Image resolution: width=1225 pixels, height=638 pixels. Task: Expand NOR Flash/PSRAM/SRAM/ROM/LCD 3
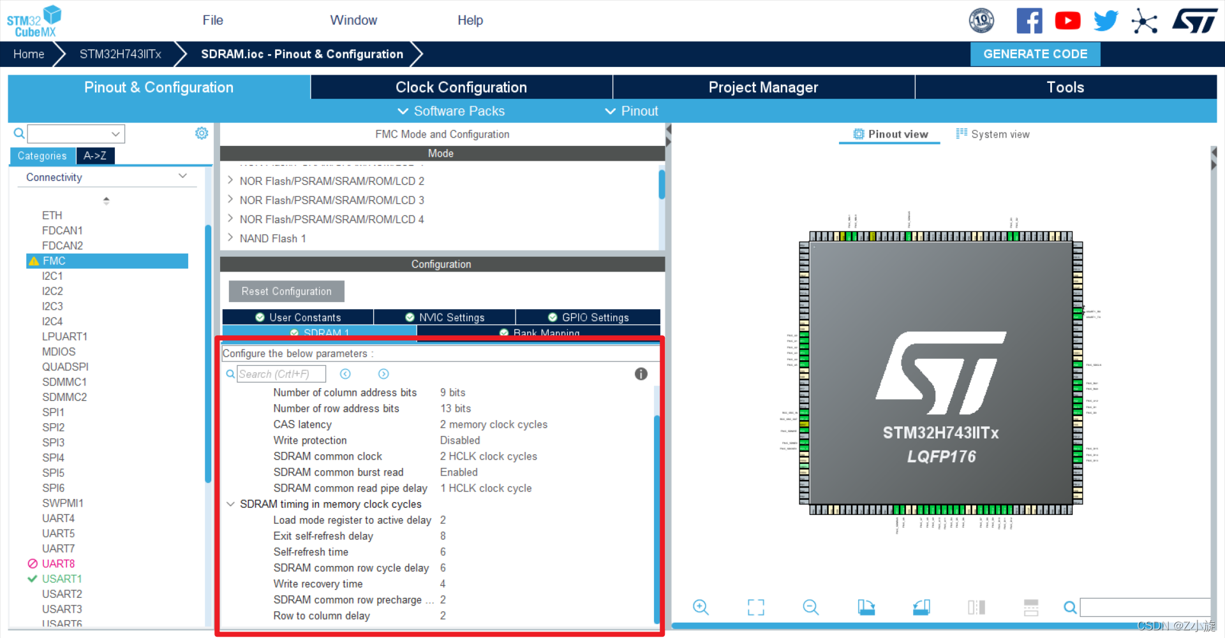point(230,199)
